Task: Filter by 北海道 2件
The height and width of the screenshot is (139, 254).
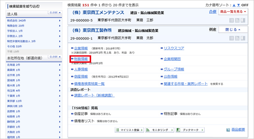Action: point(34,65)
